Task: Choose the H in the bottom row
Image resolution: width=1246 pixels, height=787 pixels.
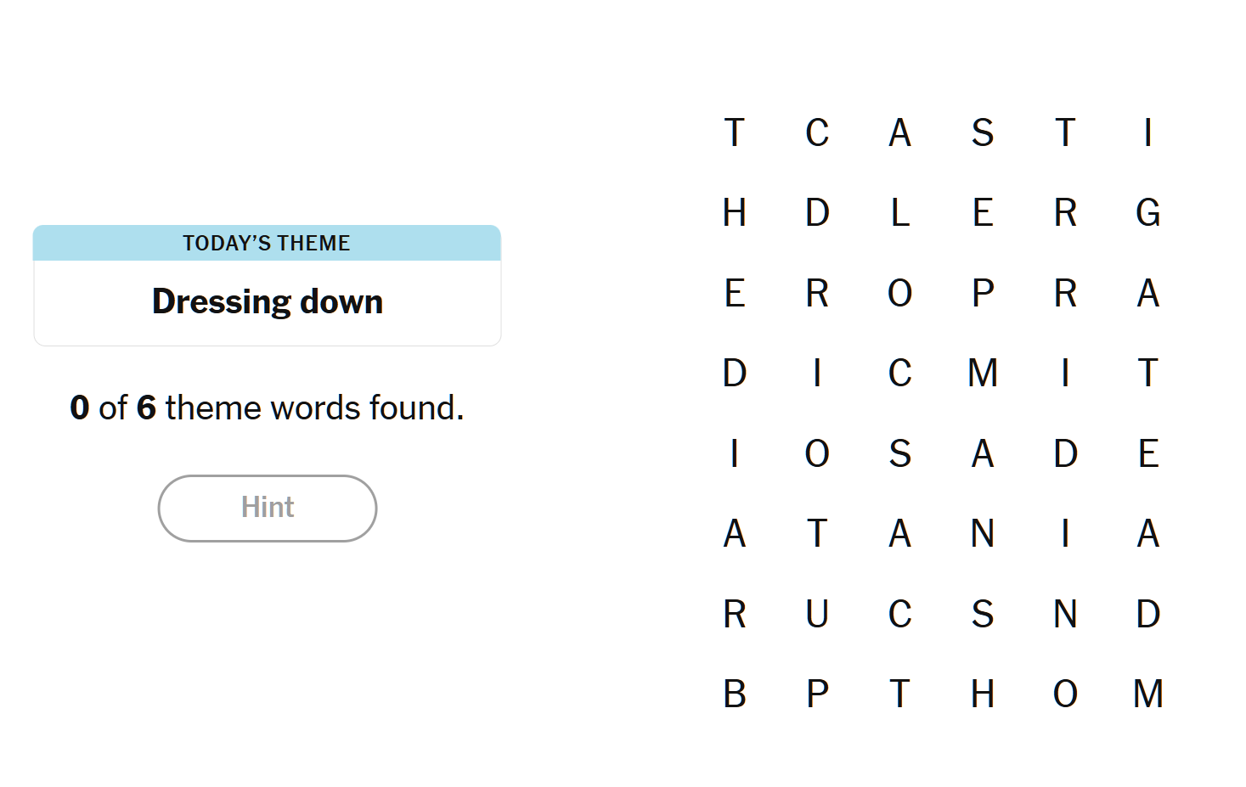Action: tap(983, 694)
